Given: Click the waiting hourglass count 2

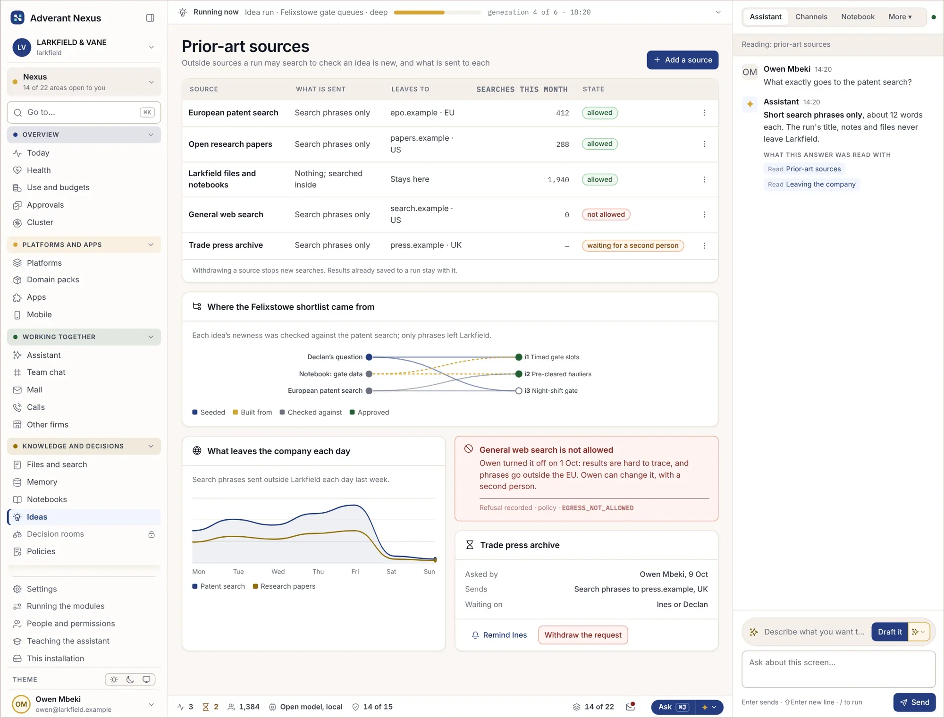Looking at the screenshot, I should click(211, 707).
